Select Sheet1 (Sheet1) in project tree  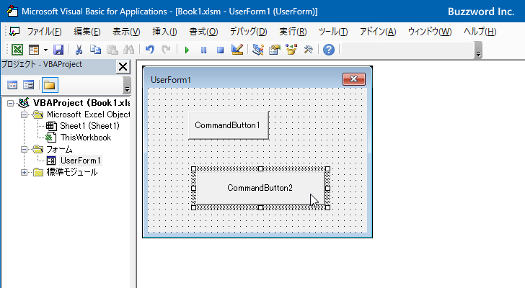(x=89, y=126)
